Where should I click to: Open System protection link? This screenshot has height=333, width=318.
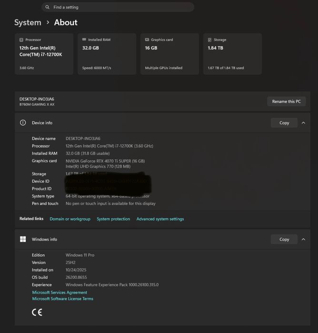[x=113, y=219]
